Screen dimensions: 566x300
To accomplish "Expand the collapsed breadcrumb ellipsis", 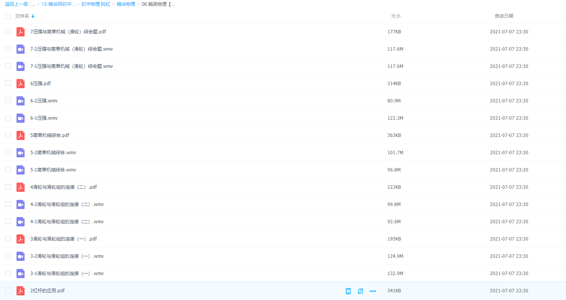I will tap(33, 4).
